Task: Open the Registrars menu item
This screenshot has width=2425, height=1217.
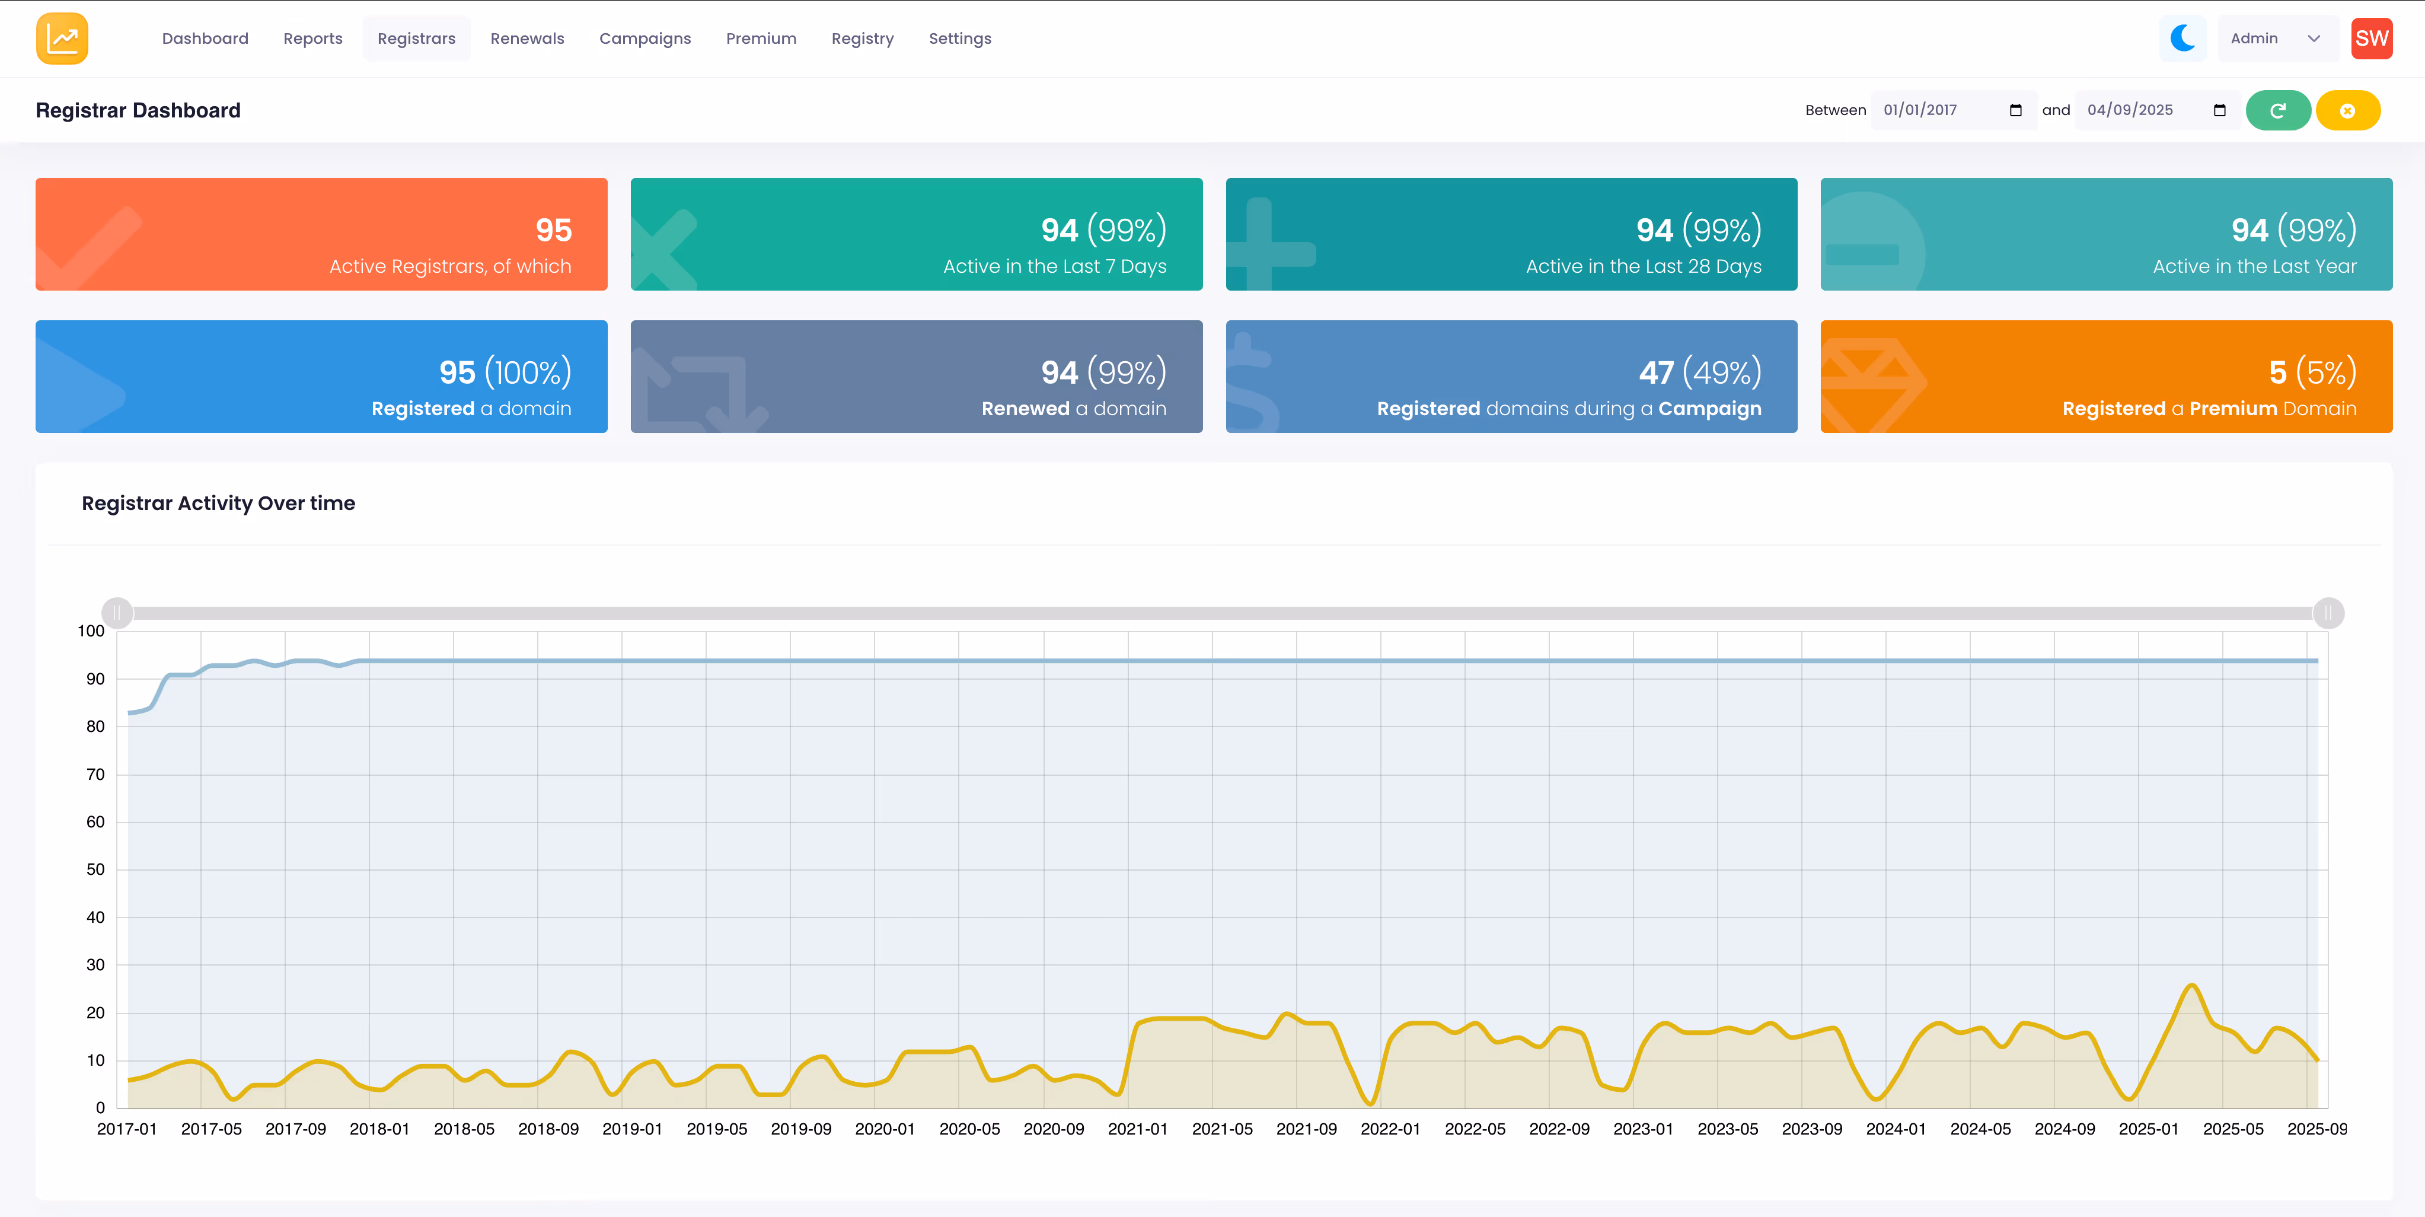Action: point(416,39)
